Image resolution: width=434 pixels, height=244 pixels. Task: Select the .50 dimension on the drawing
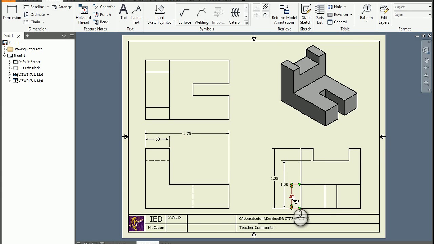pos(157,139)
